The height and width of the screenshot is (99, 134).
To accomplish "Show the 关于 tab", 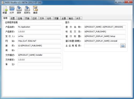I will pos(79,18).
